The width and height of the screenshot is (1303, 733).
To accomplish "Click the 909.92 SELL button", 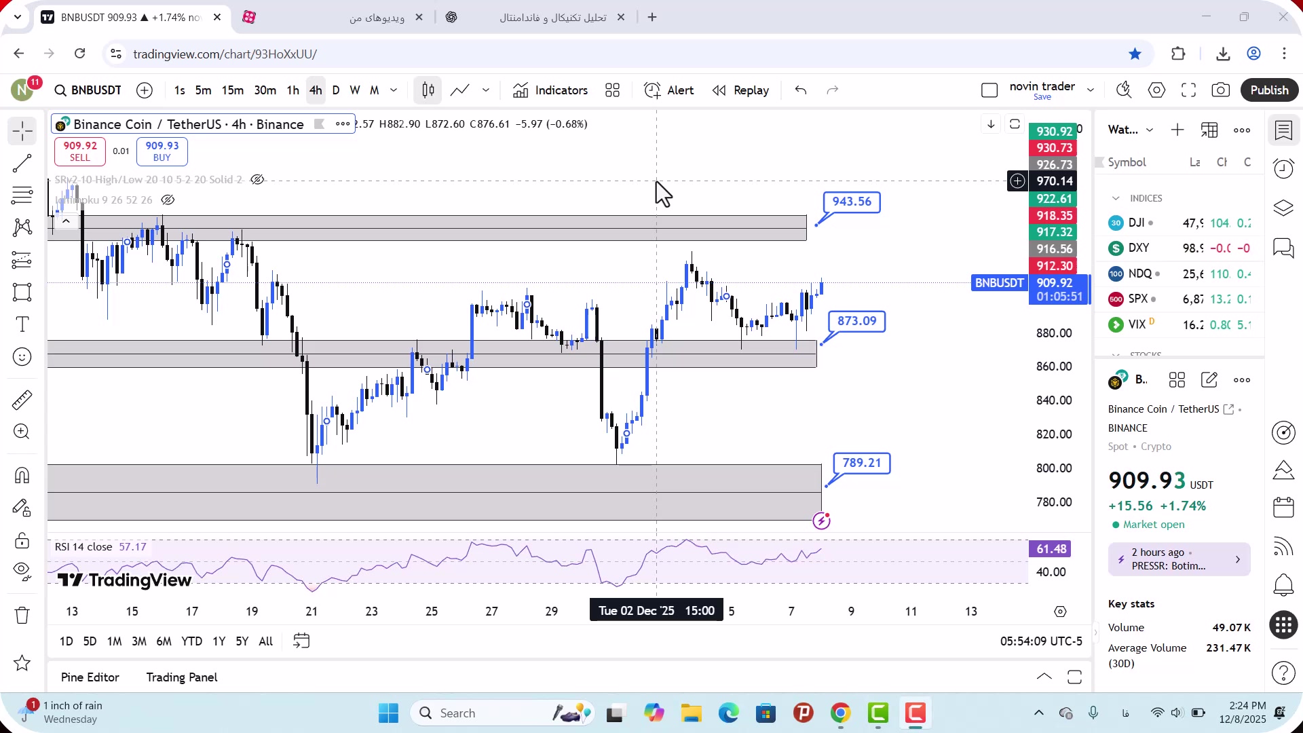I will tap(80, 151).
